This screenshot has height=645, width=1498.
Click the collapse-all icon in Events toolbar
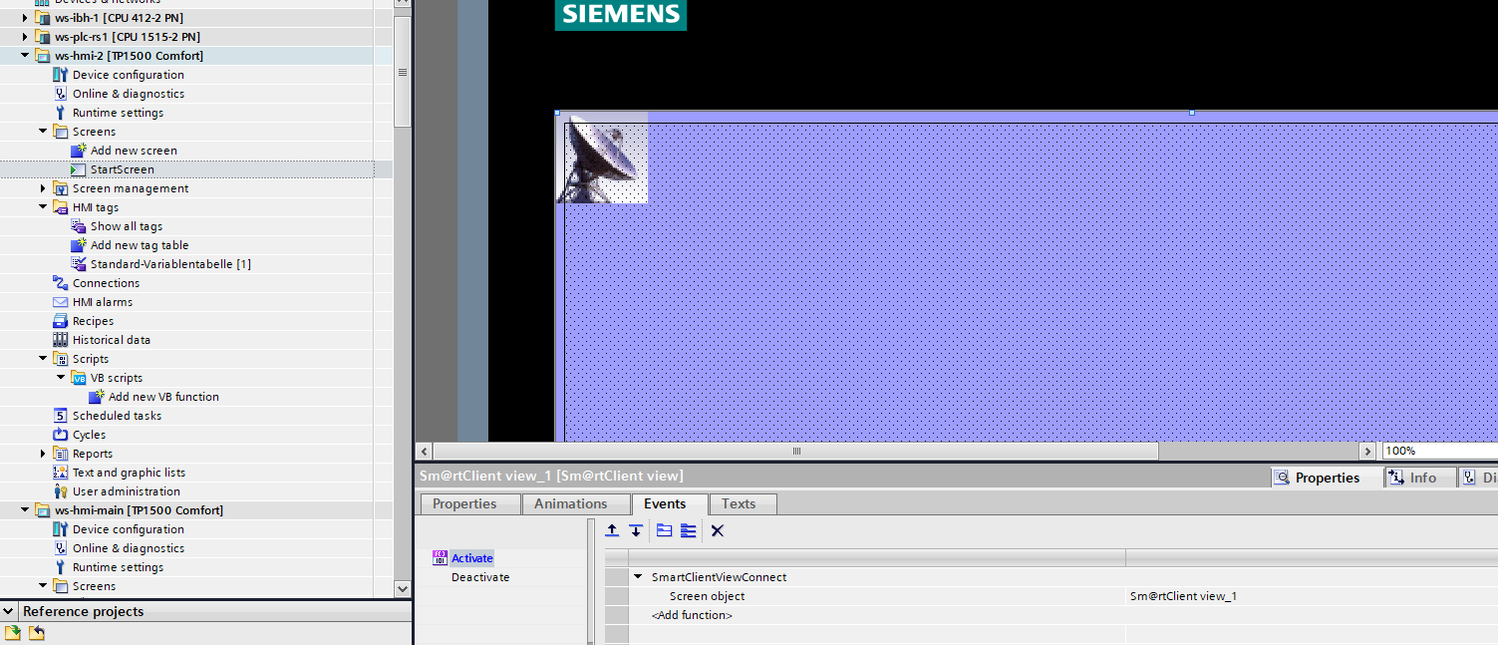point(664,530)
